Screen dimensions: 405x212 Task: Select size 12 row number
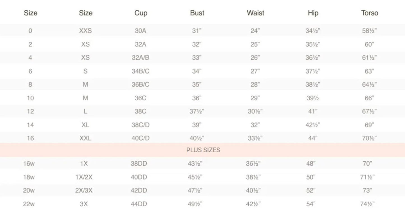coord(30,111)
